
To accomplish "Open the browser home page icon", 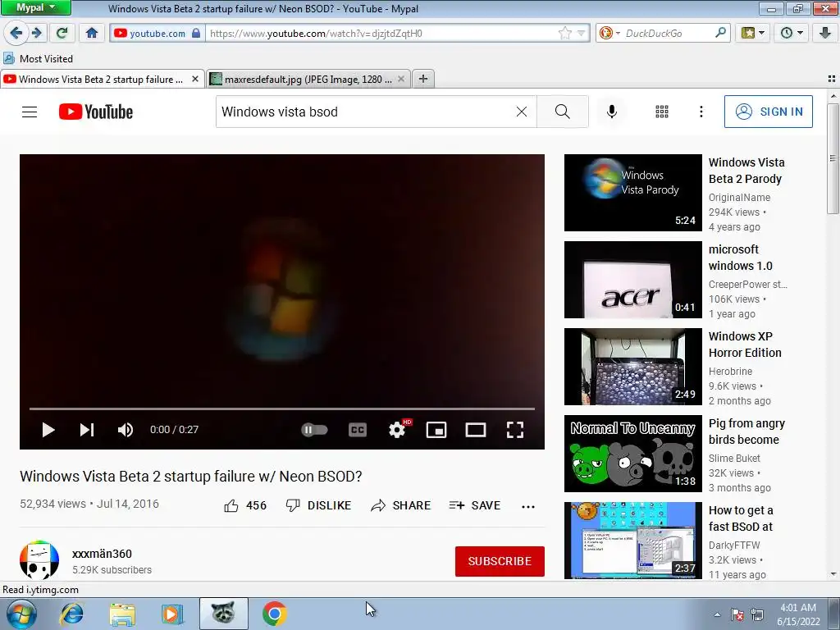I will pos(92,33).
